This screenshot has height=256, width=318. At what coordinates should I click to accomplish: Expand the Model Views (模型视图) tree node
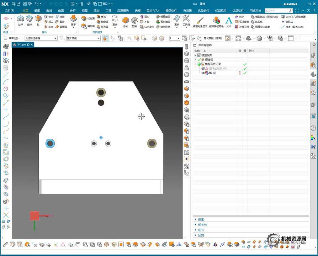tap(195, 55)
